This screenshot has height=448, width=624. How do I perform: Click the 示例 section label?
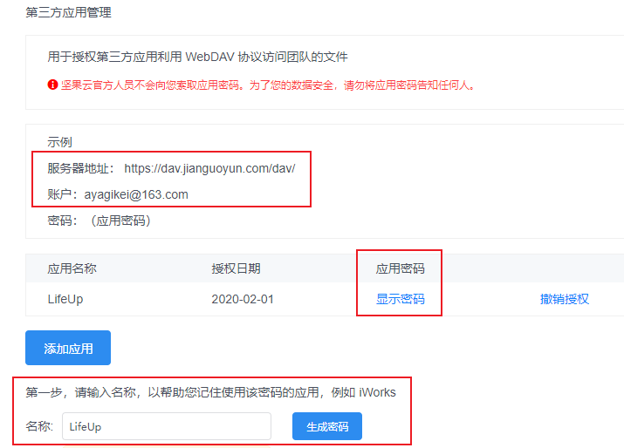(x=59, y=142)
